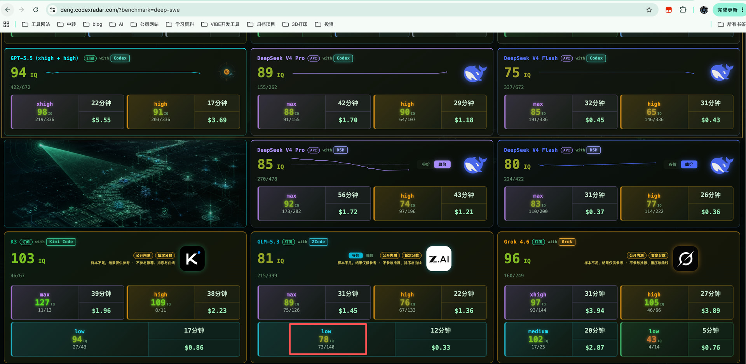Click the "GPT-5.5 (xhigh + high)" title
The height and width of the screenshot is (364, 746).
[x=44, y=58]
